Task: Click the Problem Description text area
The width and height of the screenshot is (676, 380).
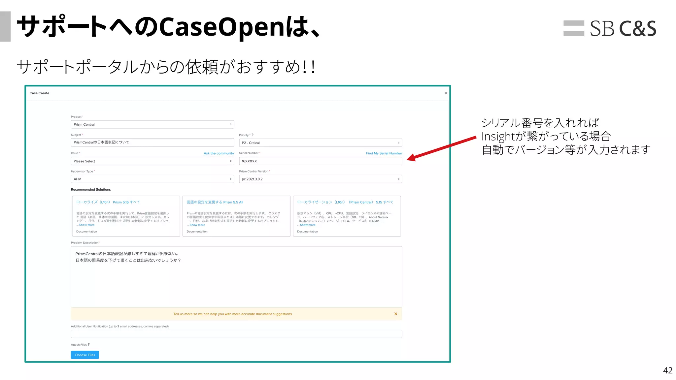Action: coord(236,277)
